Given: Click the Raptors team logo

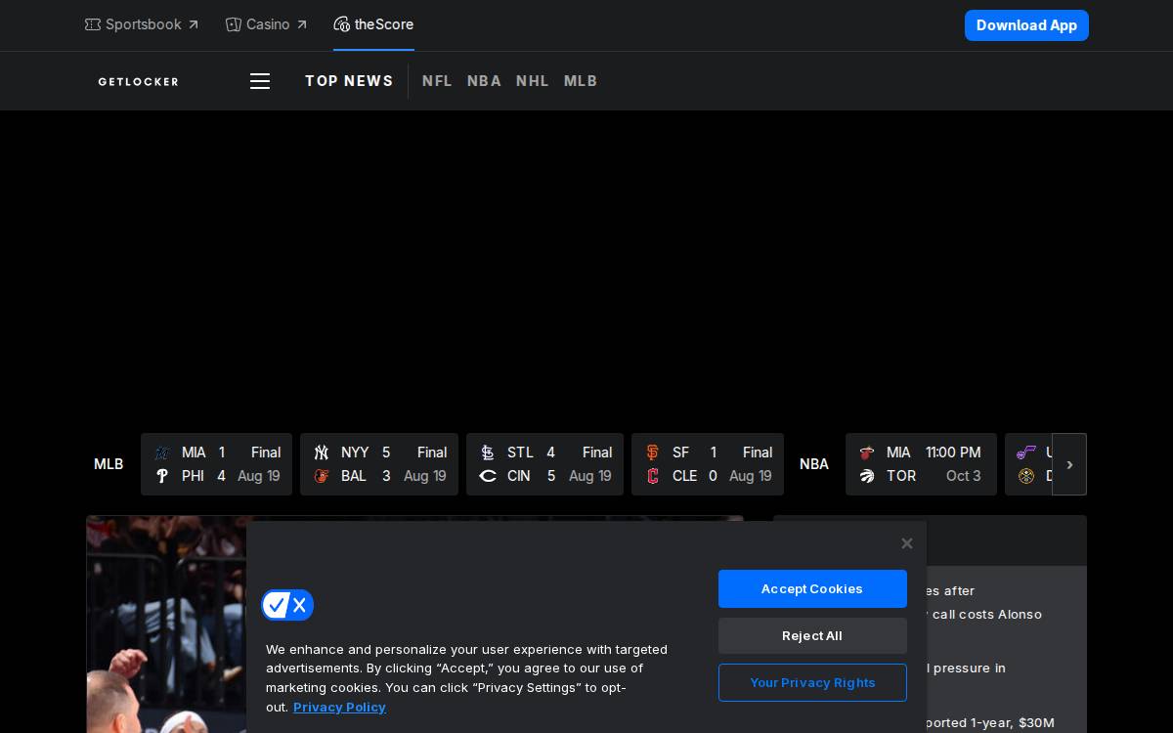Looking at the screenshot, I should click(x=867, y=476).
